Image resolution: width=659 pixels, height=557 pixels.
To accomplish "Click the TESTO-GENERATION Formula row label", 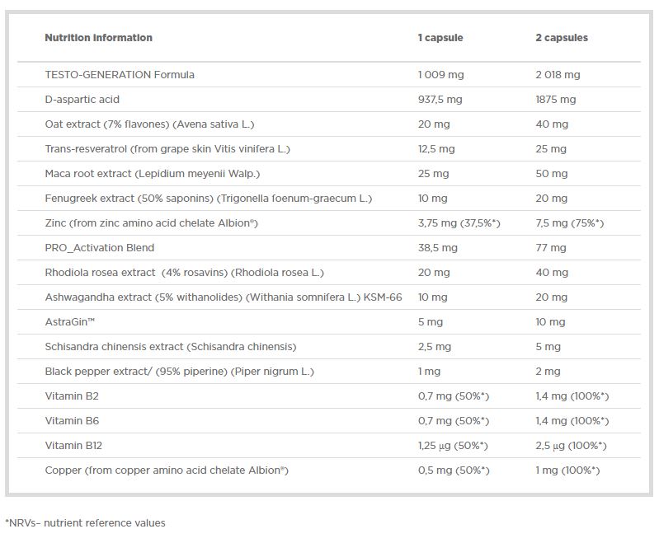I will (x=120, y=75).
